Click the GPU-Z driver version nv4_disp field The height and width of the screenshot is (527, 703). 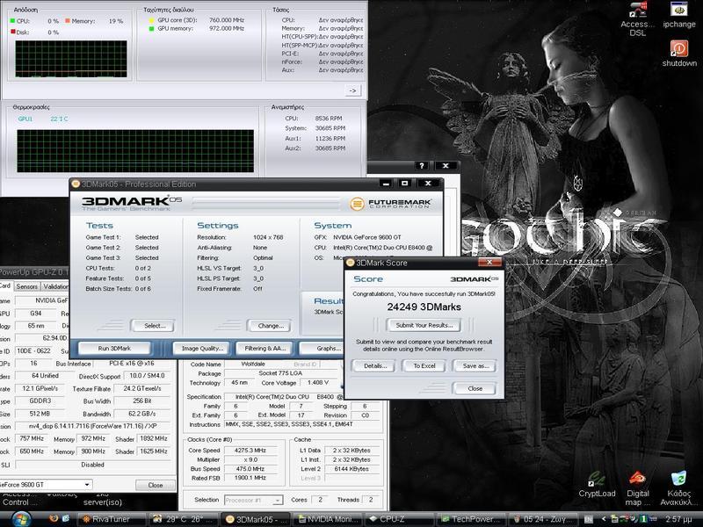pyautogui.click(x=93, y=426)
